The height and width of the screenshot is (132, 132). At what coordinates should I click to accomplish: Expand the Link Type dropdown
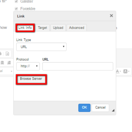(41, 47)
